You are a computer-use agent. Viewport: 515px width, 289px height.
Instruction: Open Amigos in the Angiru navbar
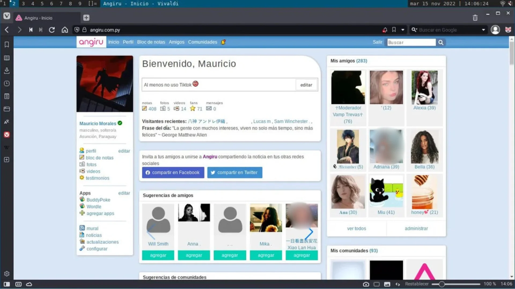point(176,42)
